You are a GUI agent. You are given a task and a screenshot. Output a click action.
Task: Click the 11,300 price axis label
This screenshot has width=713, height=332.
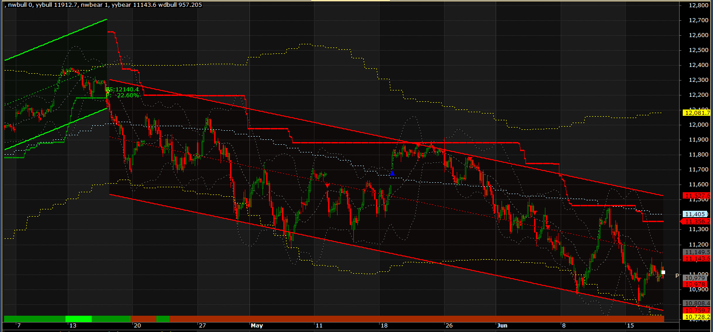tap(699, 229)
